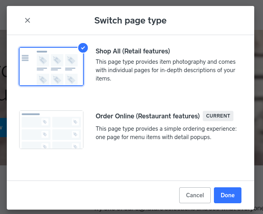Choose the "Order Online (Restaurant features)" heading
Image resolution: width=263 pixels, height=214 pixels.
[147, 116]
